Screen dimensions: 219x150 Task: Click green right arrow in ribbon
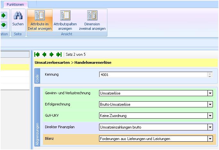[x=4, y=15]
